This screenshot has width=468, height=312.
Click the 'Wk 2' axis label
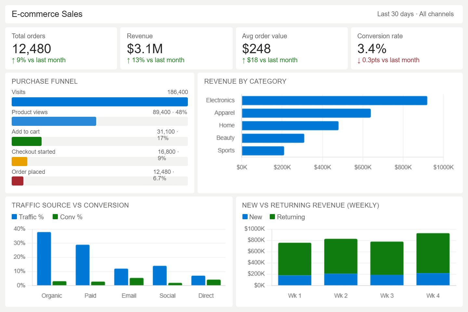pyautogui.click(x=341, y=296)
